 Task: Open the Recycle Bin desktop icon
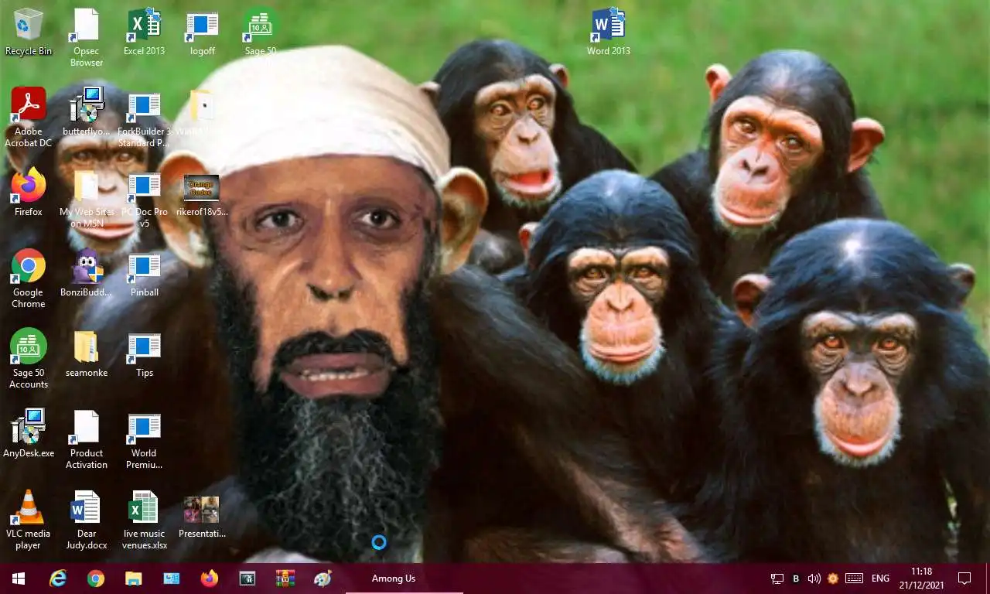pos(29,32)
